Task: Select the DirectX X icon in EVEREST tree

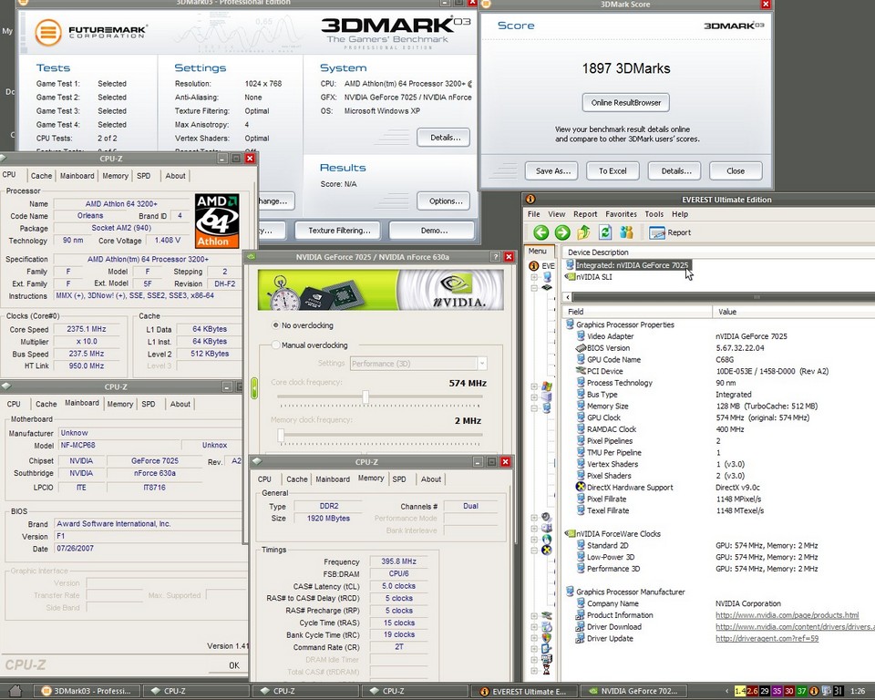Action: point(546,550)
